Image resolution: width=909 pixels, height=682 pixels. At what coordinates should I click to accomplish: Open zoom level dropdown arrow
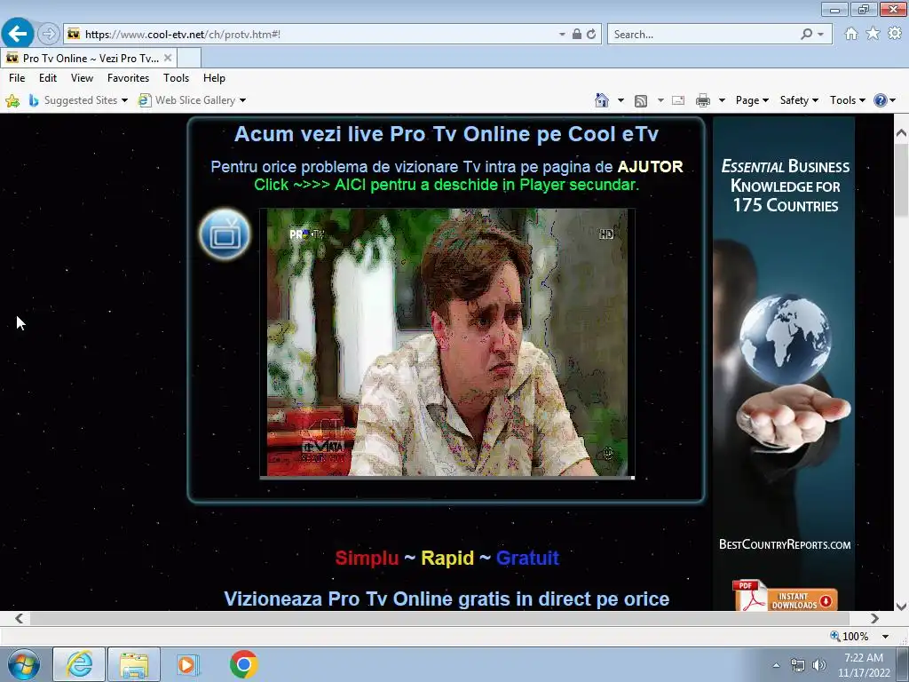point(885,636)
